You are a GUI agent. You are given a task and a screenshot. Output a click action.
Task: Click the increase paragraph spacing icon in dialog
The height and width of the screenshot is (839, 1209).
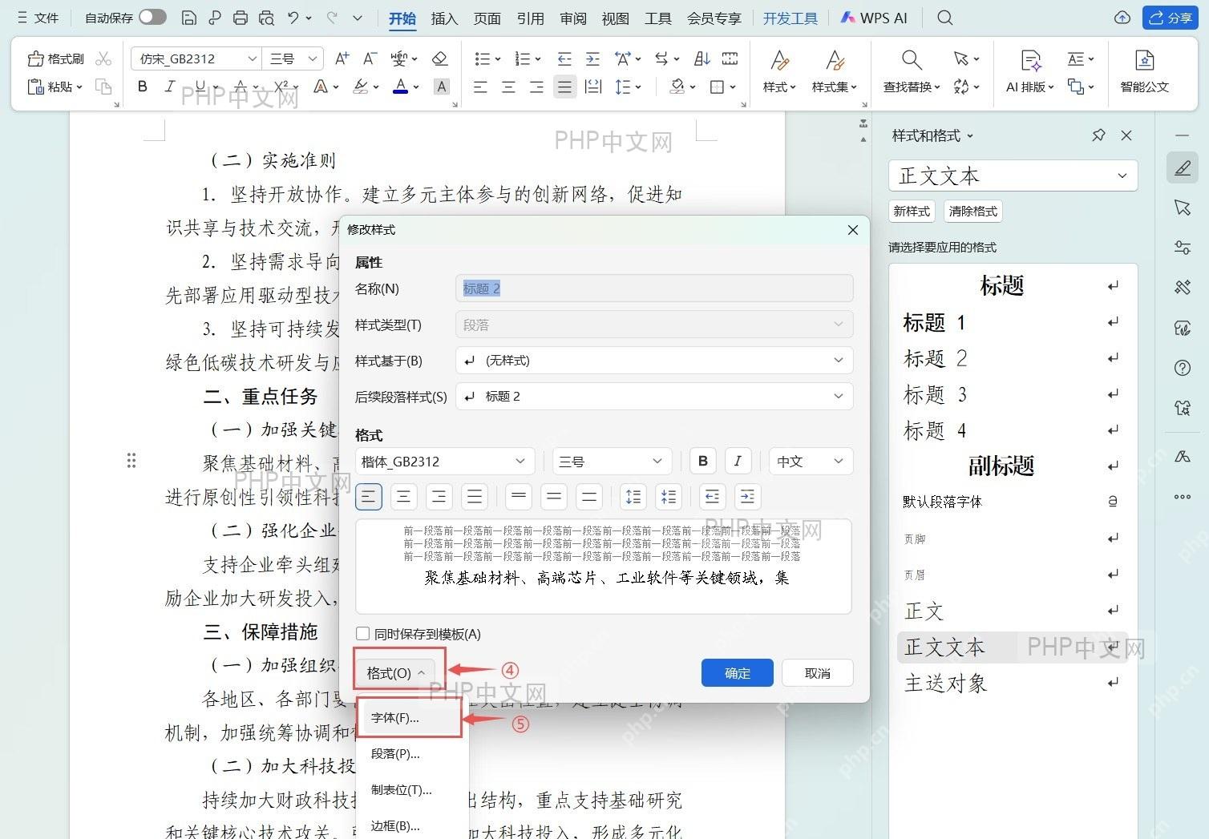(x=633, y=497)
